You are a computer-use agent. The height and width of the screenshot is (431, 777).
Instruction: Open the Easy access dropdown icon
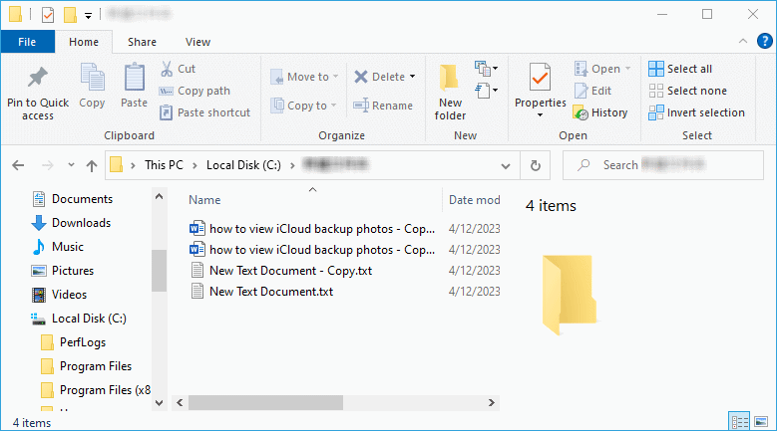point(486,91)
